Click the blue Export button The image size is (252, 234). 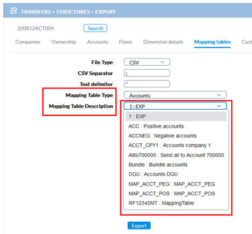[x=139, y=226]
